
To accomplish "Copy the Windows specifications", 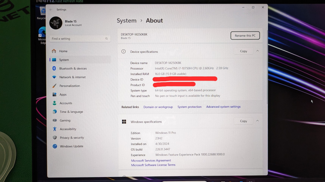I will [x=243, y=121].
